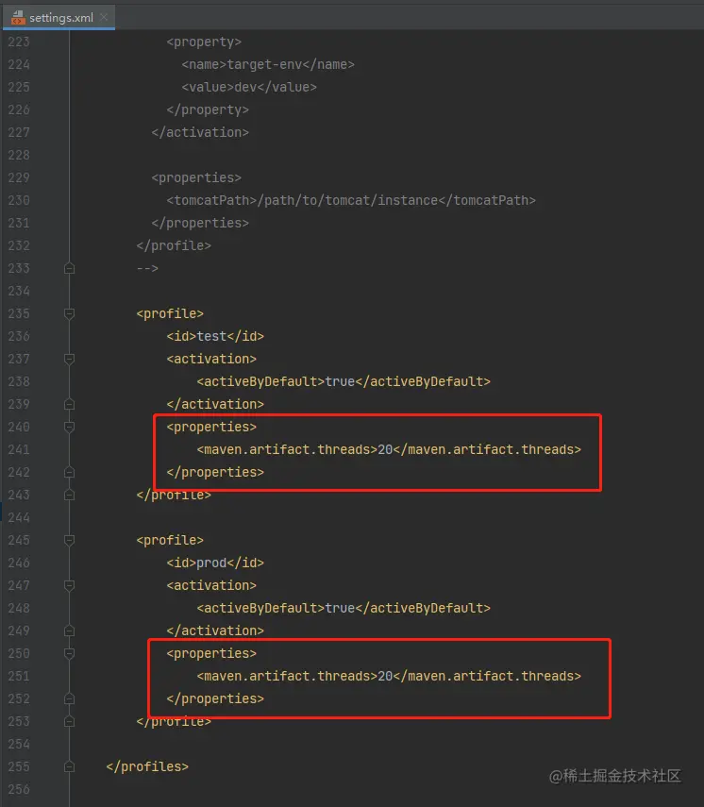This screenshot has width=704, height=807.
Task: Click activeByDefault true on line 238
Action: pyautogui.click(x=344, y=381)
